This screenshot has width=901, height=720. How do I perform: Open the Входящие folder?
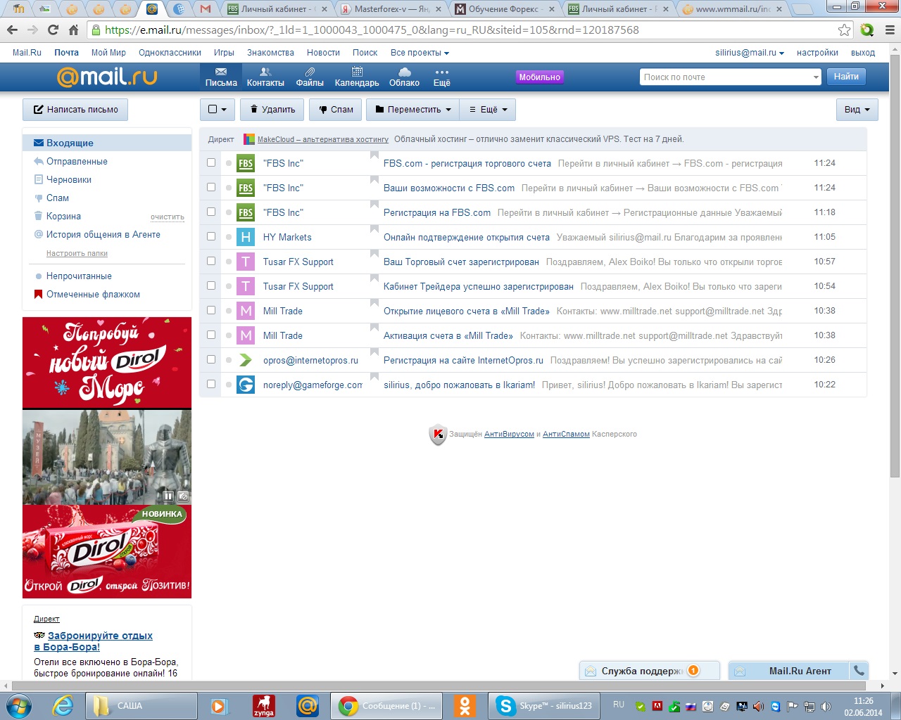click(107, 143)
